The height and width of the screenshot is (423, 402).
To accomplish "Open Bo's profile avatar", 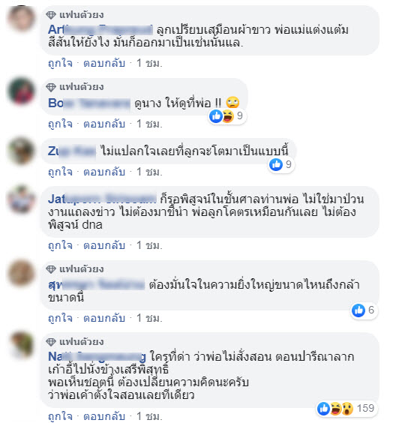I will pyautogui.click(x=21, y=91).
